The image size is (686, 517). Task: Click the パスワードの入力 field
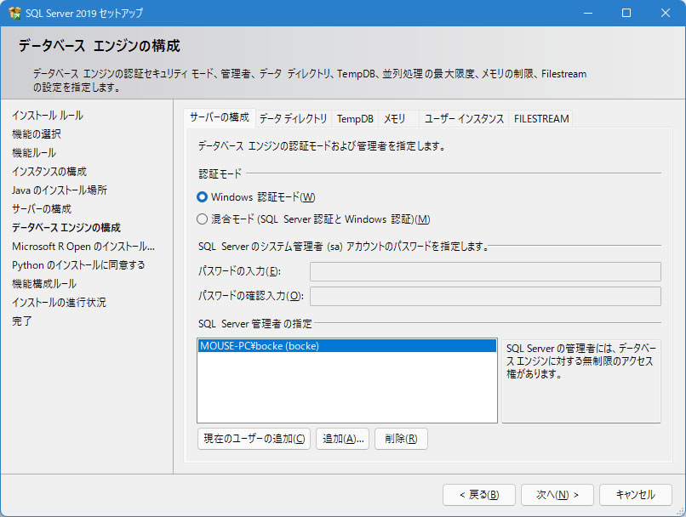point(485,271)
